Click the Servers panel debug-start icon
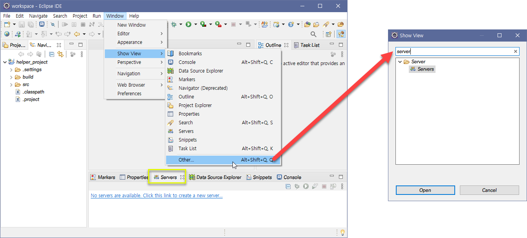The height and width of the screenshot is (238, 527). (297, 186)
